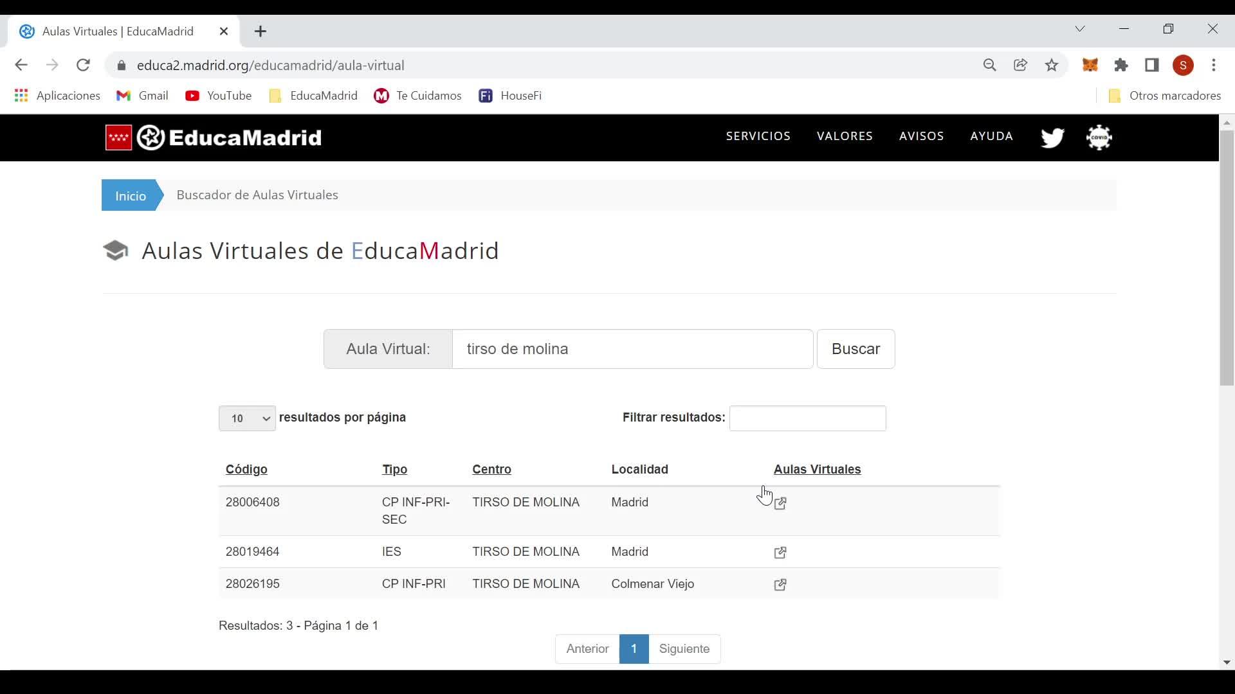
Task: Open results per page dropdown
Action: tap(247, 419)
